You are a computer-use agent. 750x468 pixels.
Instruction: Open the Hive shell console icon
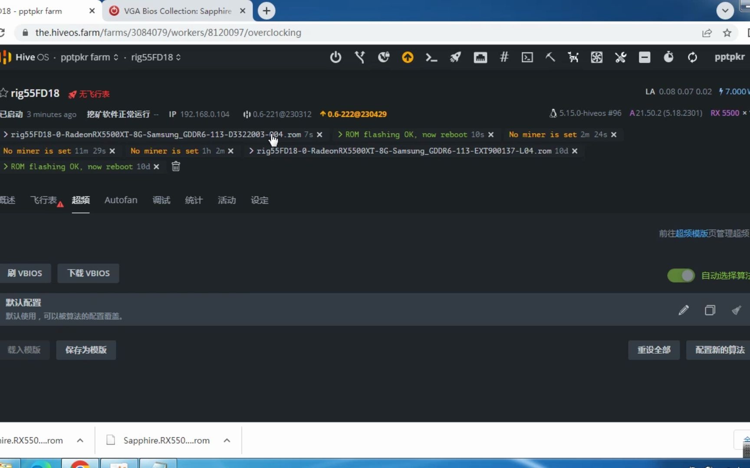click(527, 57)
